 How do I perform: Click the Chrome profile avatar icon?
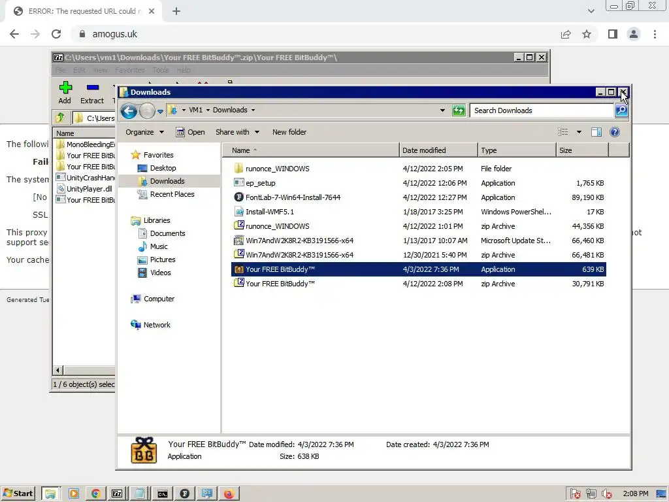634,34
